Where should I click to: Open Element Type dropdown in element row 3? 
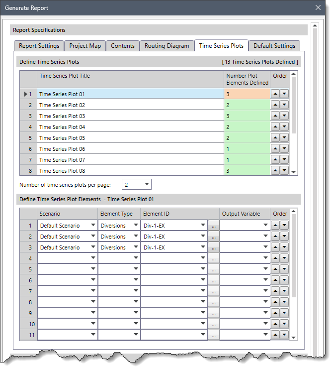136,247
